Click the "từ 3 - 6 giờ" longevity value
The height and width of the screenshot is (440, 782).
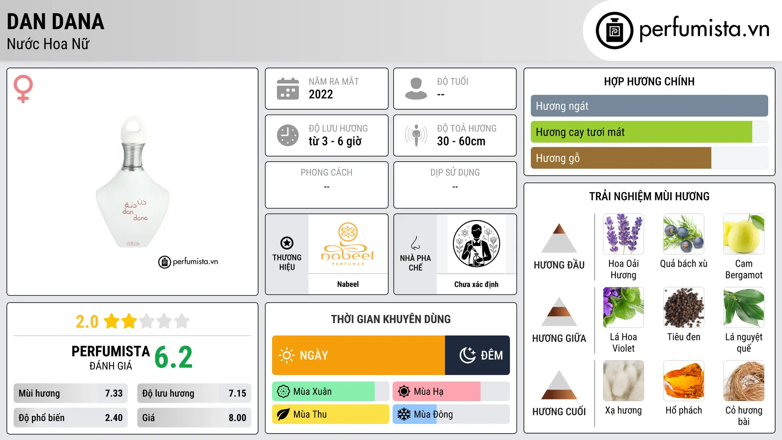[335, 141]
